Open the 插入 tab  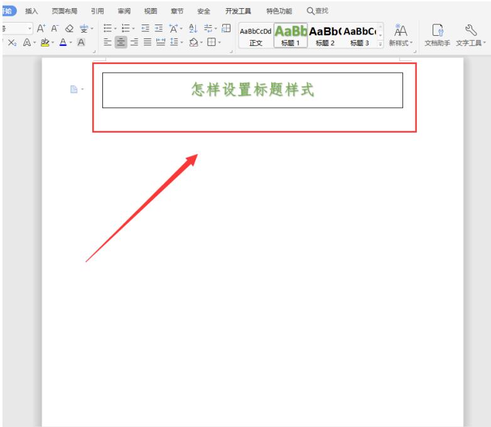[31, 11]
